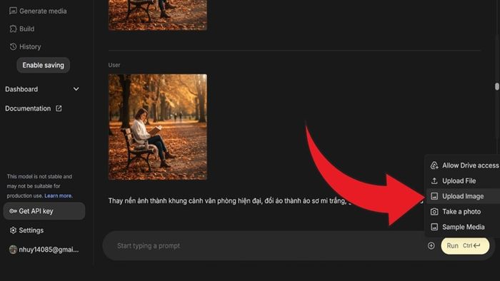Click the Enable saving button
Viewport: 500px width, 281px height.
coord(43,65)
